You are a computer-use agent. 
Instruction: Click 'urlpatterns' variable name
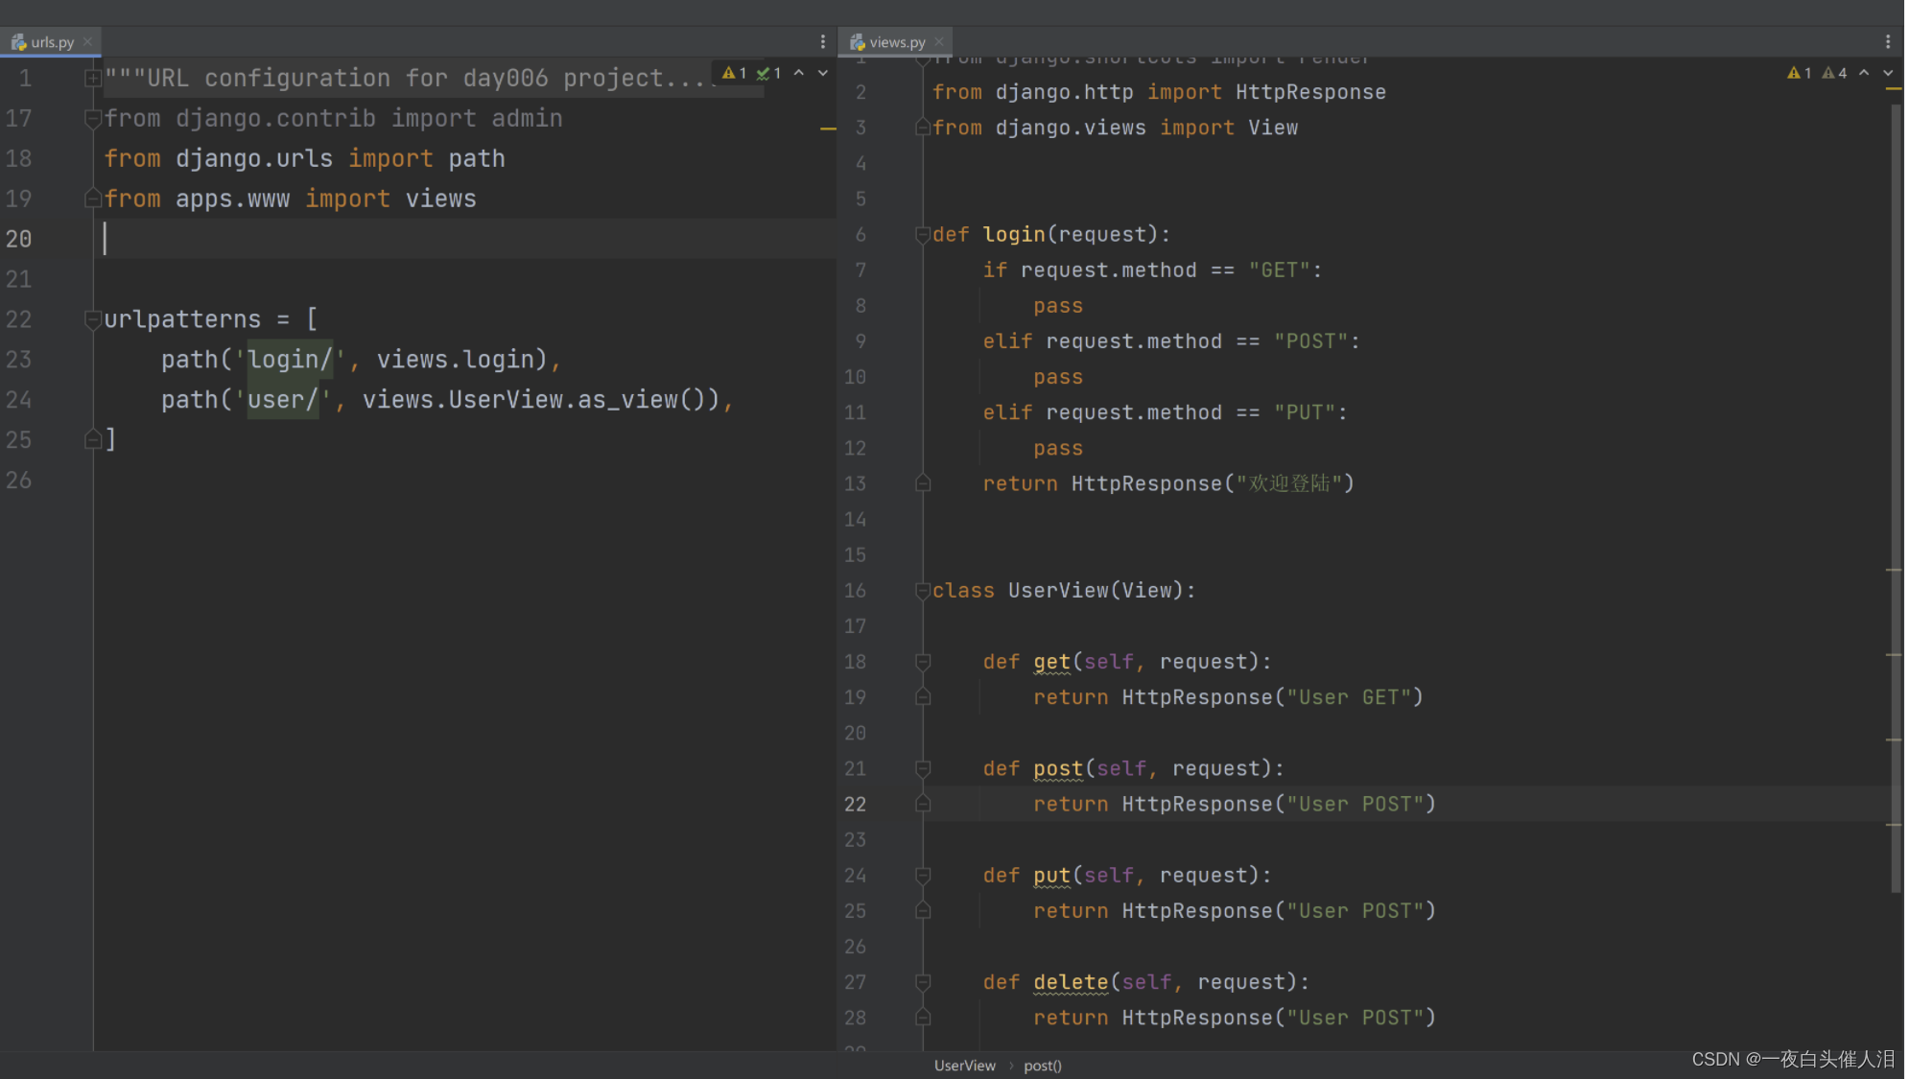click(x=182, y=318)
